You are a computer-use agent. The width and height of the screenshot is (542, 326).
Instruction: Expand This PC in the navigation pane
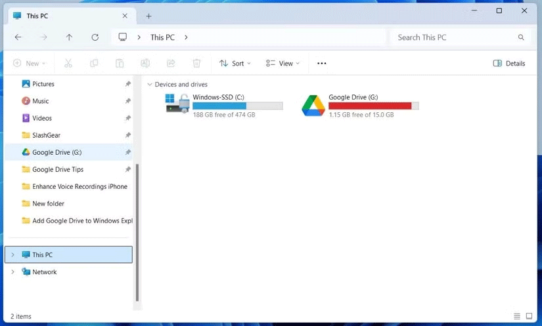(12, 255)
